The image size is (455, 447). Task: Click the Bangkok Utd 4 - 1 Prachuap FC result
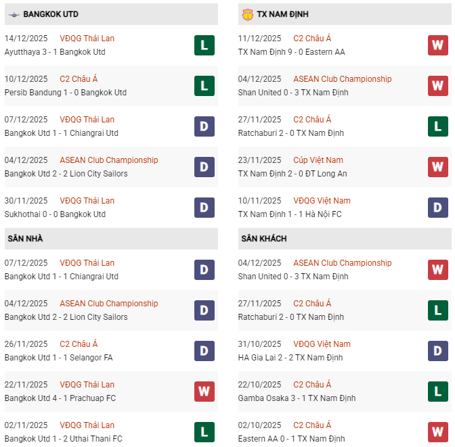coord(60,398)
